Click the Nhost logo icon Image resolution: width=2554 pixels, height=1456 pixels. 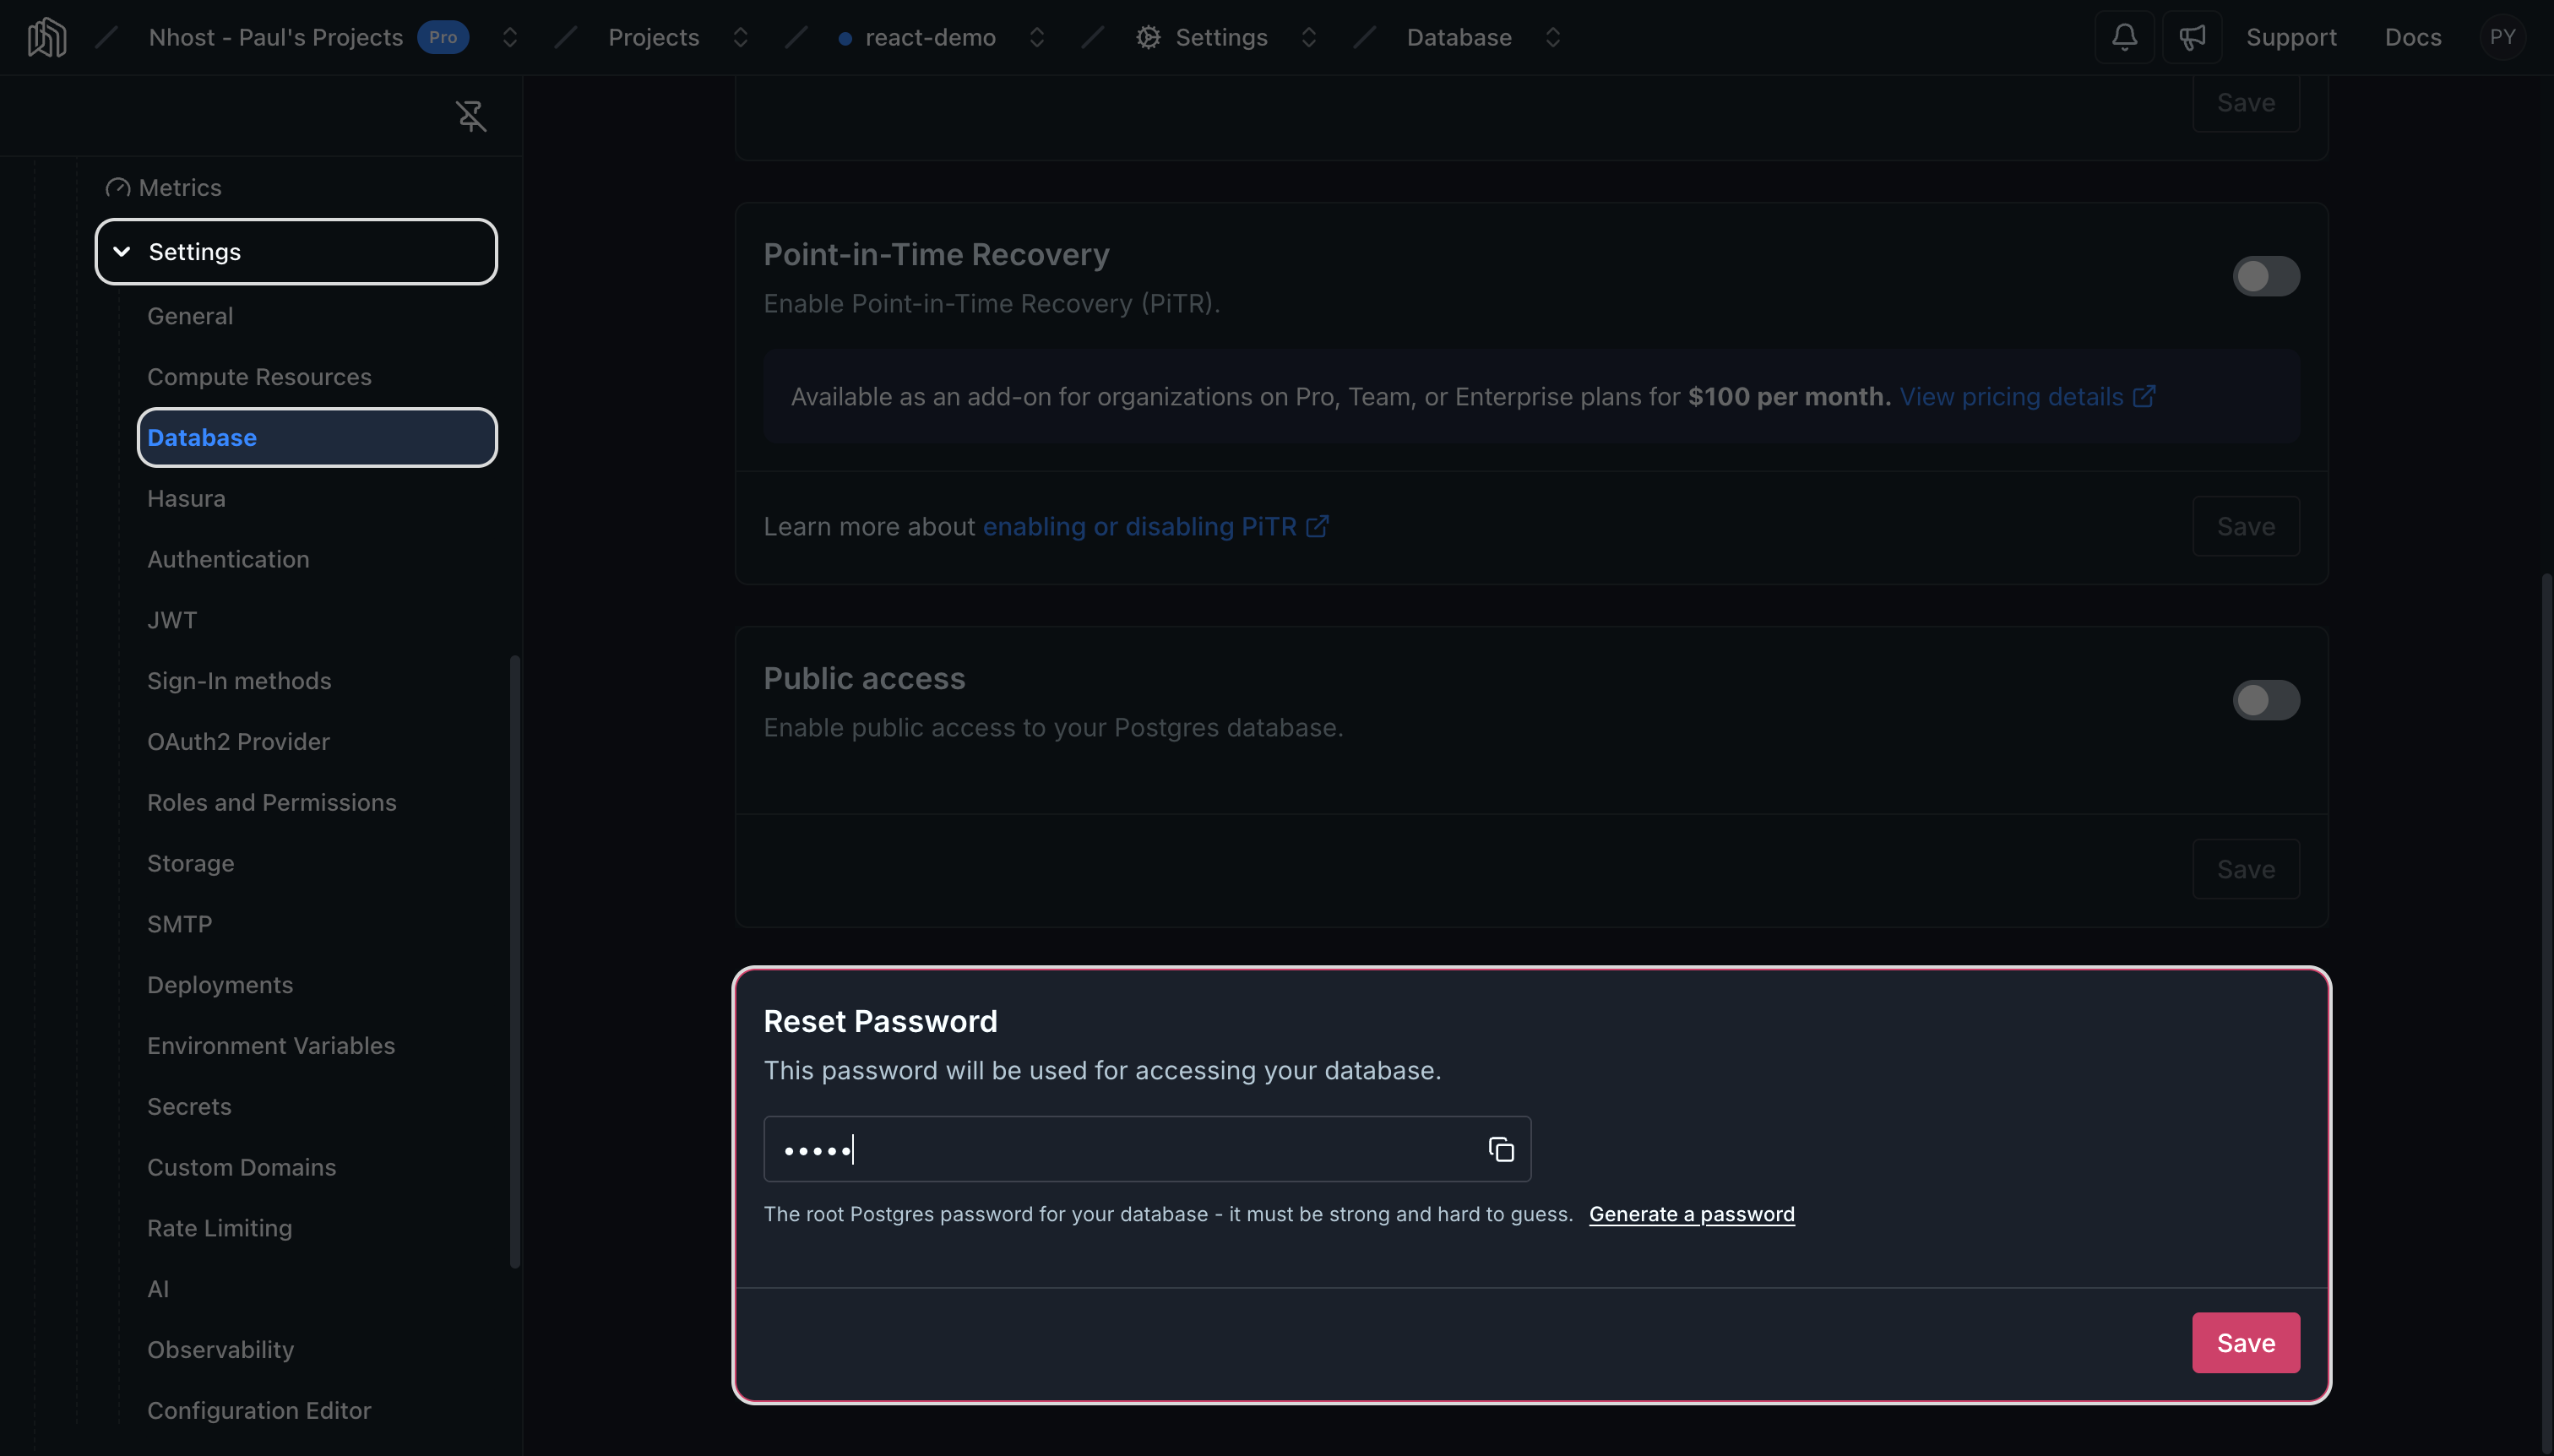tap(47, 38)
